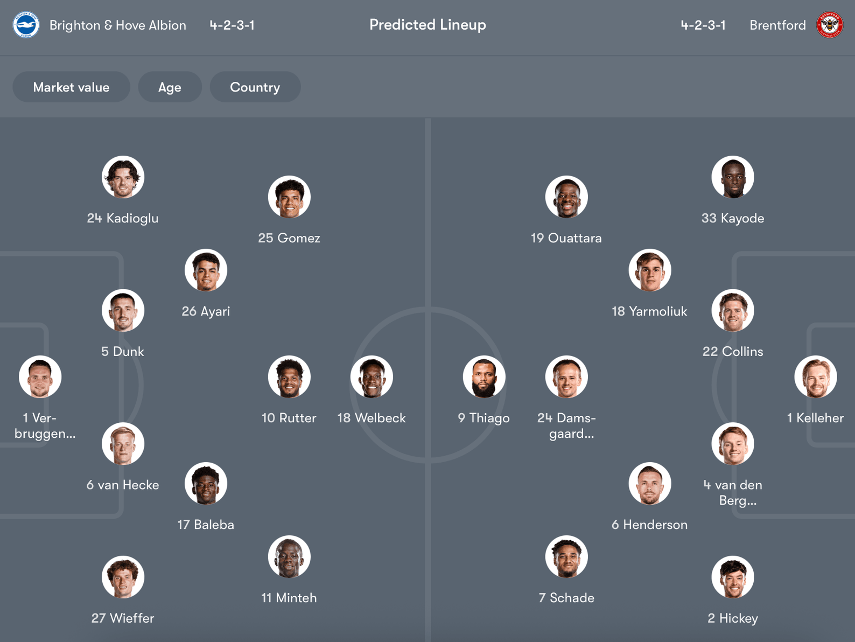Select the Damsgaard truncated name label
Image resolution: width=855 pixels, height=642 pixels.
tap(566, 425)
